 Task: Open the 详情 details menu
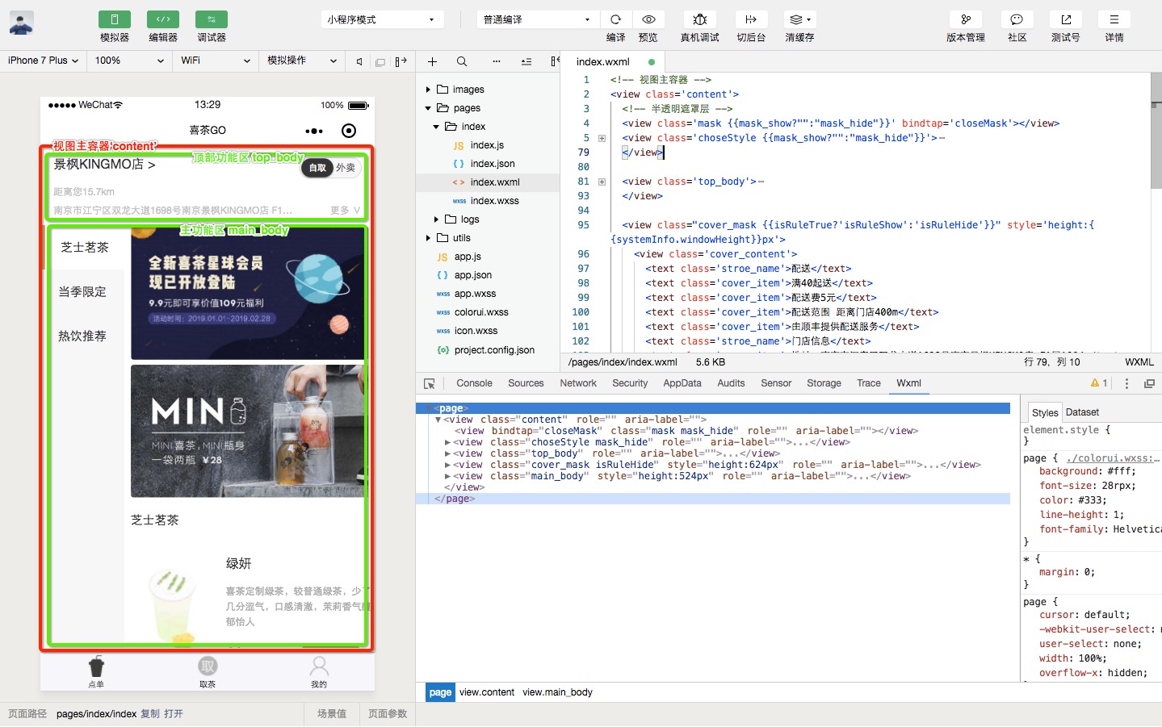pyautogui.click(x=1114, y=19)
